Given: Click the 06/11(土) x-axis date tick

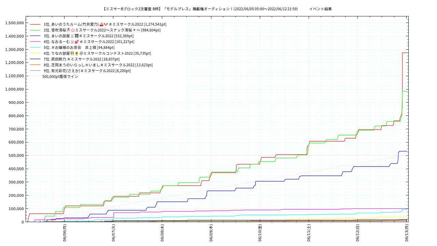Looking at the screenshot, I should pyautogui.click(x=309, y=233).
